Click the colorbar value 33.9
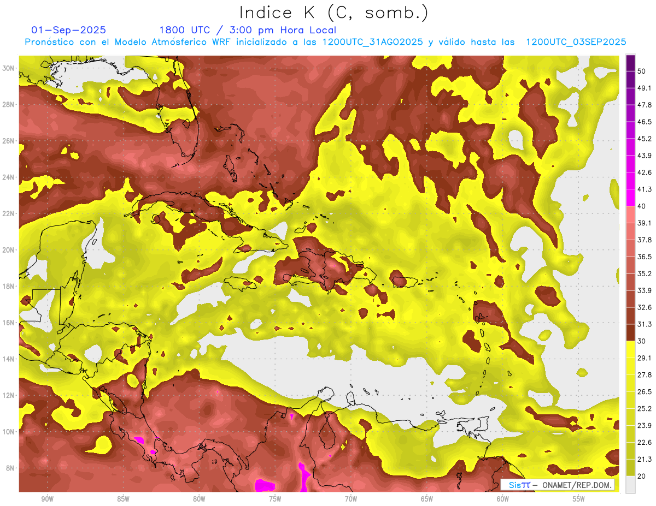This screenshot has height=506, width=656. point(645,290)
